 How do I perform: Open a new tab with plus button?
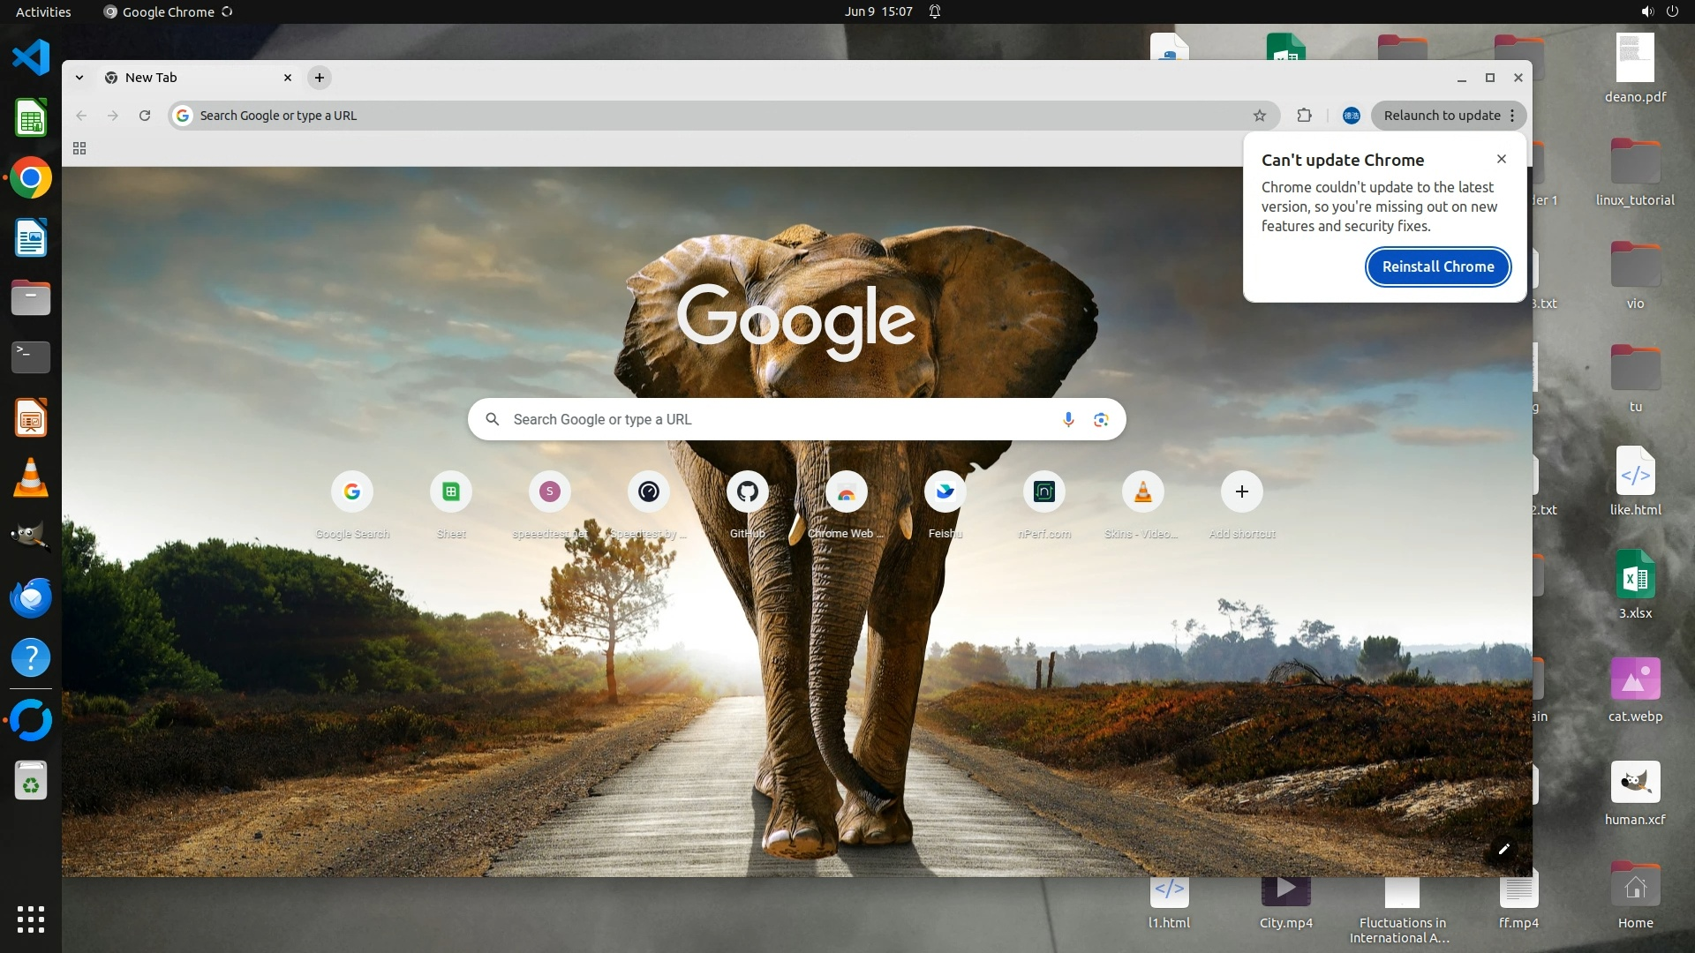[x=320, y=78]
